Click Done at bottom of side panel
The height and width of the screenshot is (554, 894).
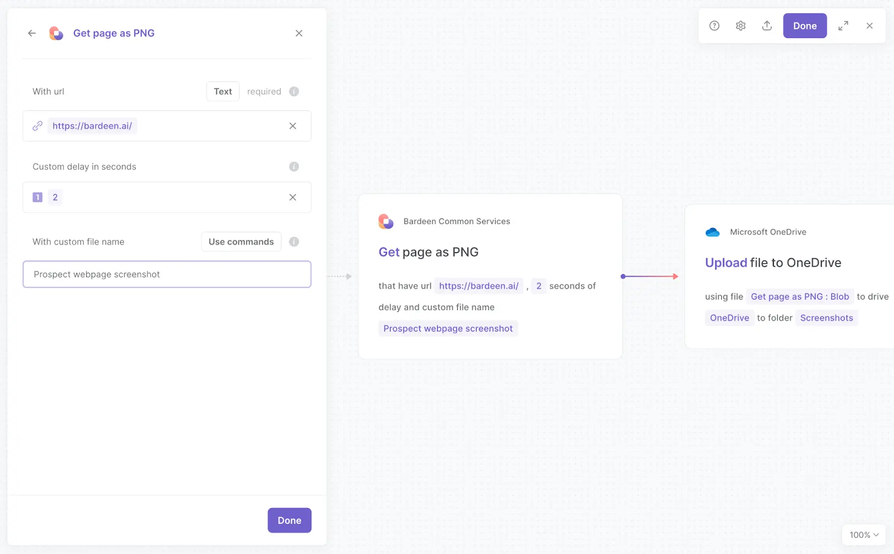[x=289, y=520]
